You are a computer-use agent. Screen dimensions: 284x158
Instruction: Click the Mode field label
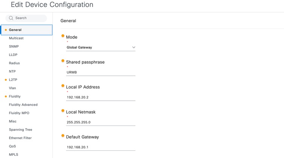click(72, 37)
